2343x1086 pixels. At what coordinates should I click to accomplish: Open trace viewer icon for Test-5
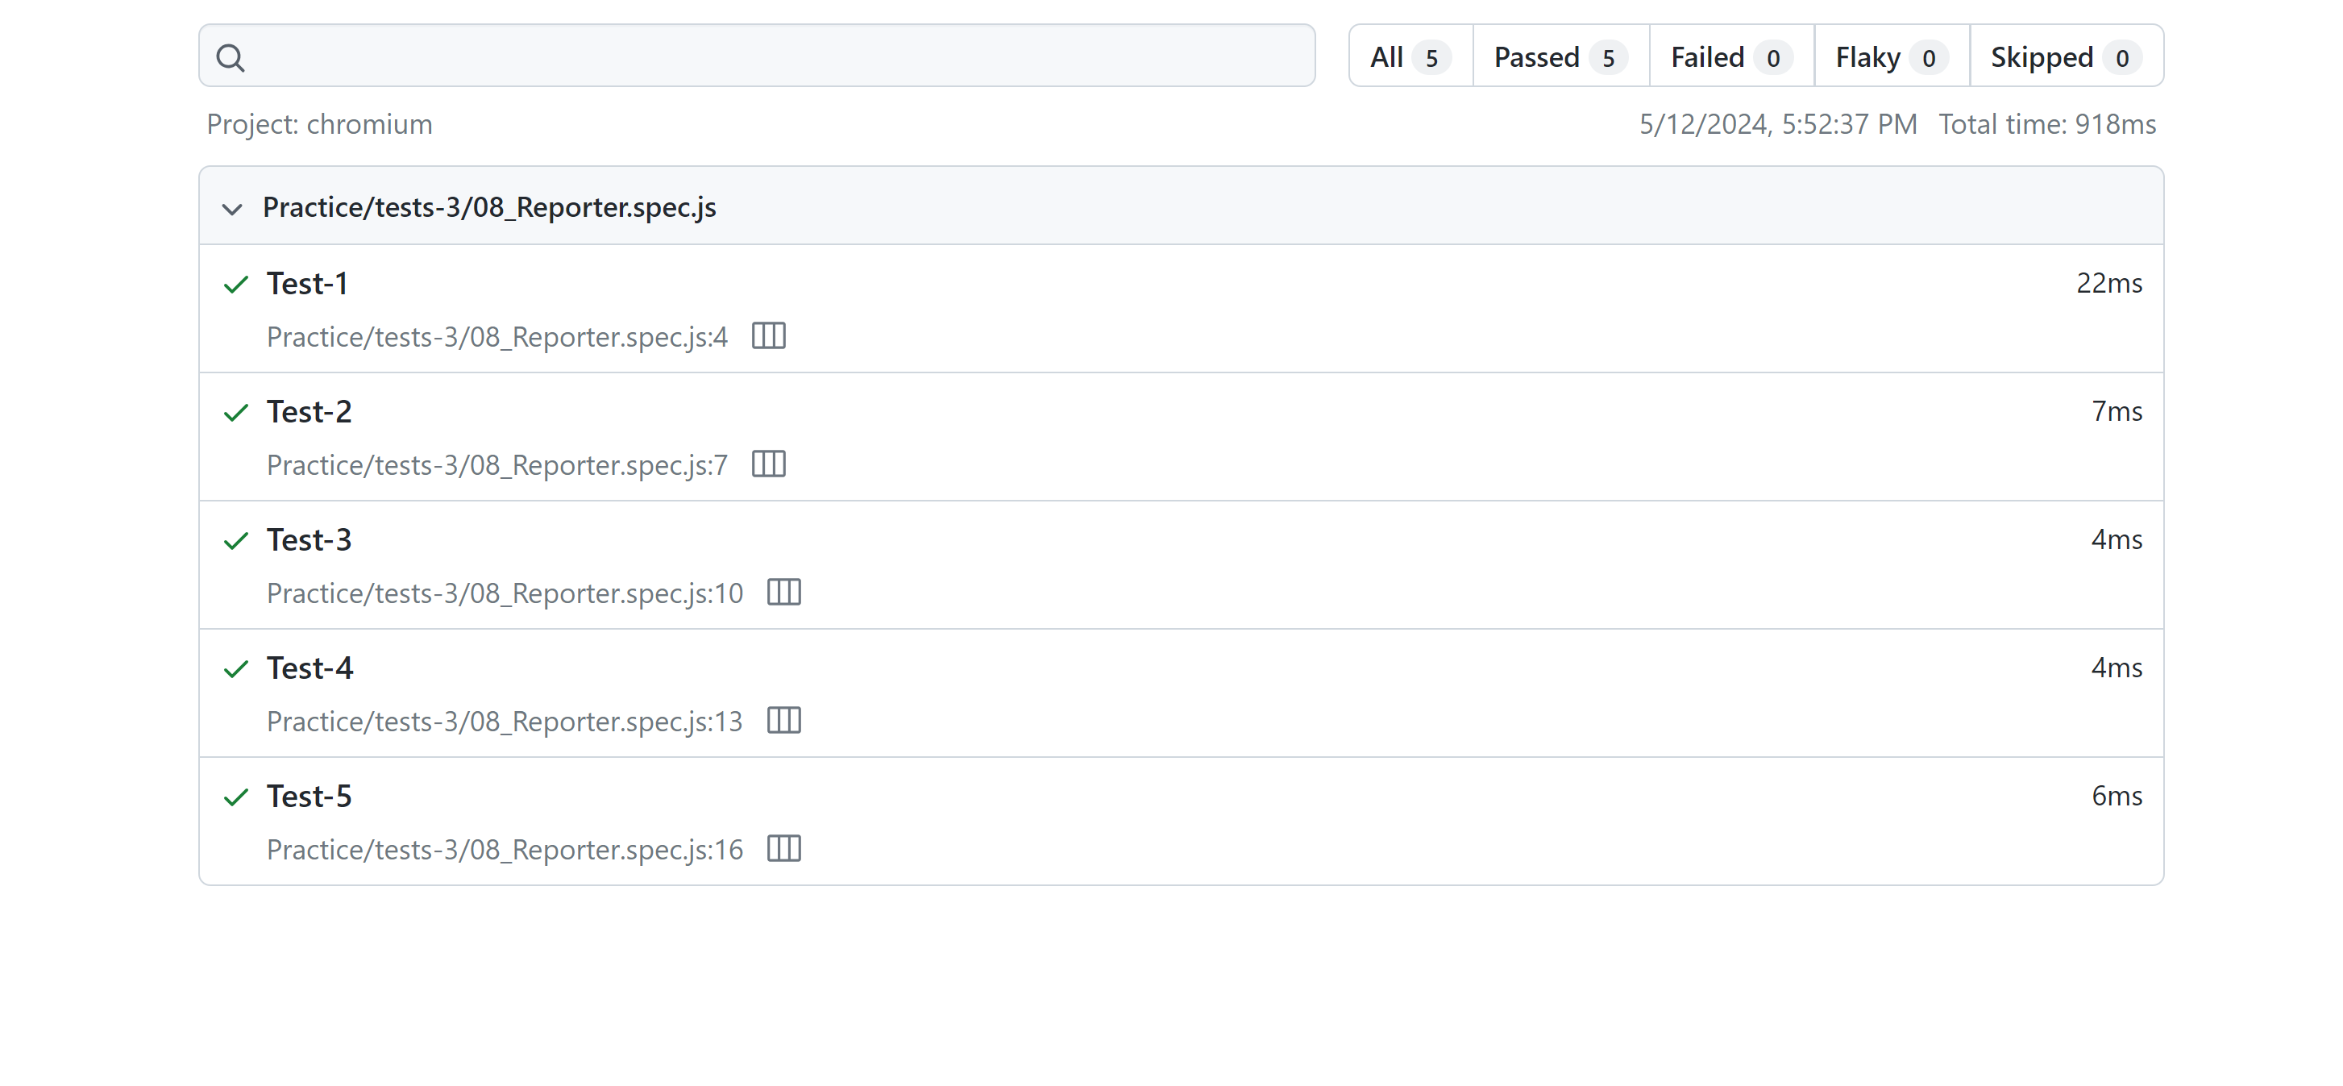[783, 850]
